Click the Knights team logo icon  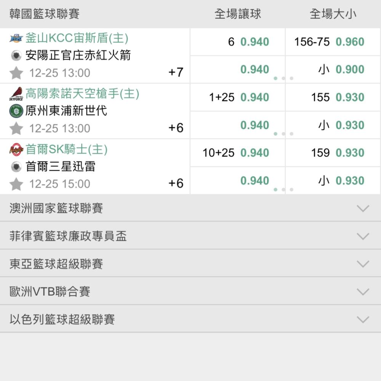tap(16, 149)
